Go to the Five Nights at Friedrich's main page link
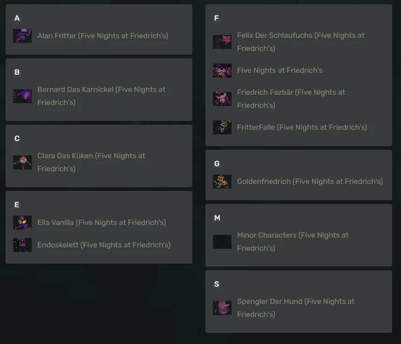Image resolution: width=401 pixels, height=344 pixels. (280, 70)
